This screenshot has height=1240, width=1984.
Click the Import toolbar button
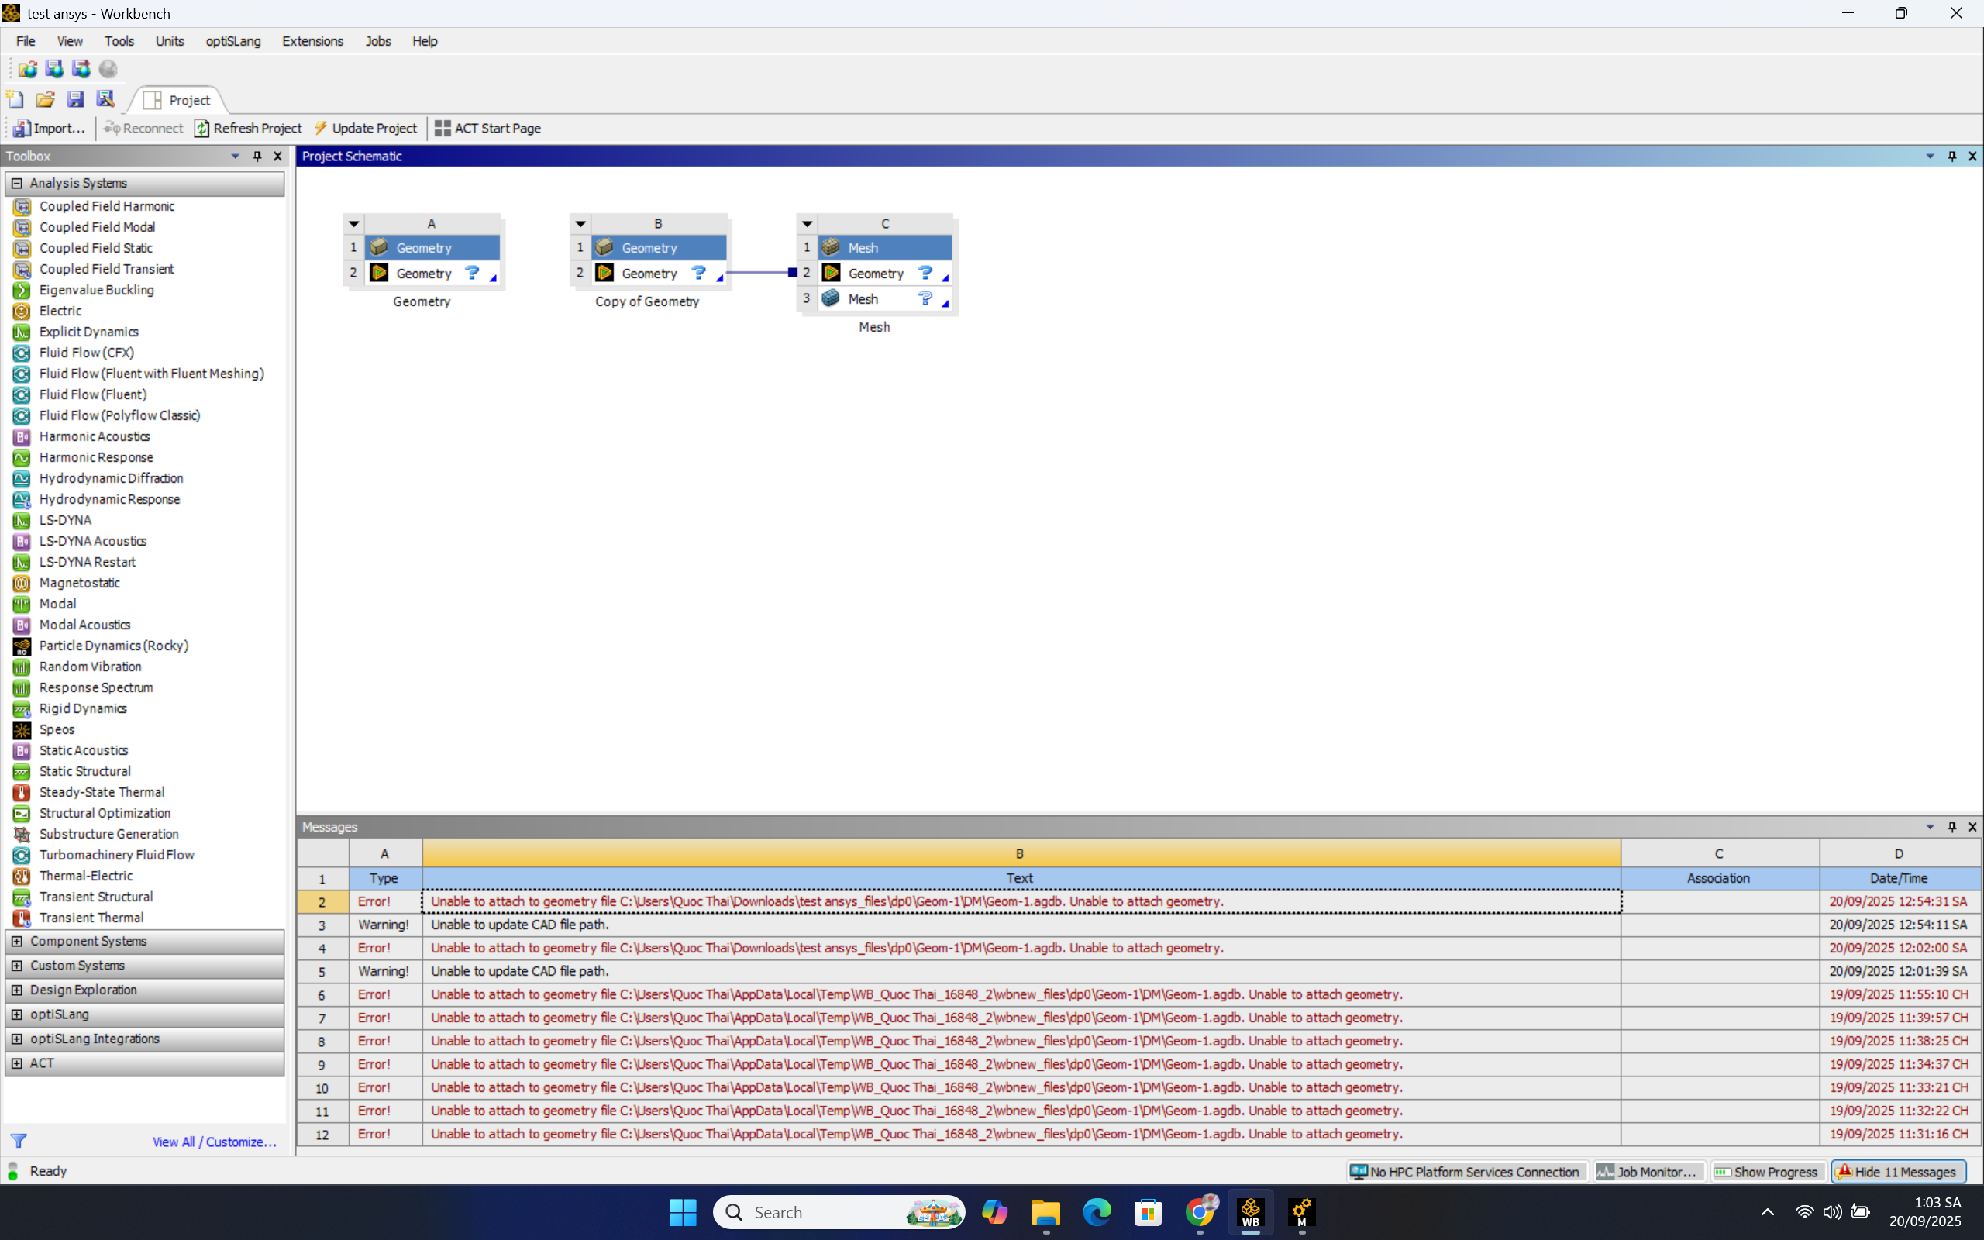coord(49,128)
